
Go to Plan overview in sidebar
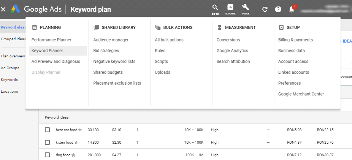13,56
